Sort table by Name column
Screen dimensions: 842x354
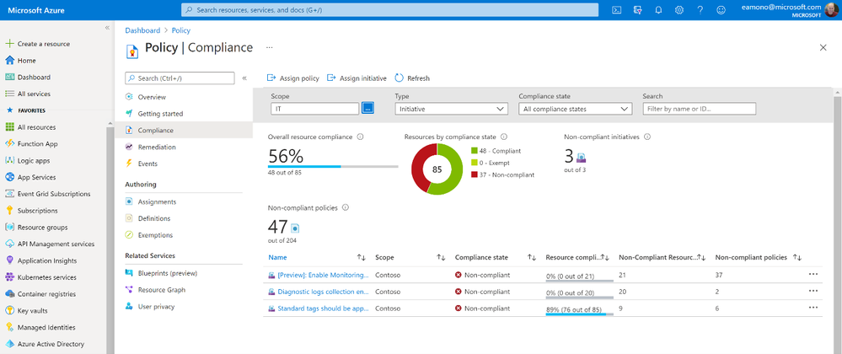tap(362, 258)
